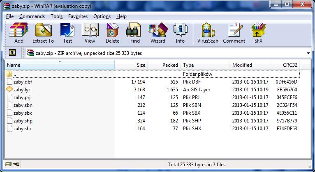The height and width of the screenshot is (172, 315).
Task: Expand the address bar dropdown arrow
Action: tap(308, 53)
